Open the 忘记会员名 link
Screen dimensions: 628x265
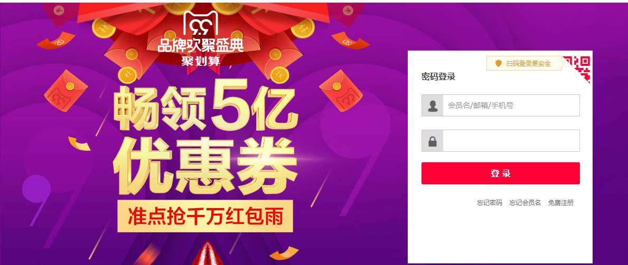525,203
